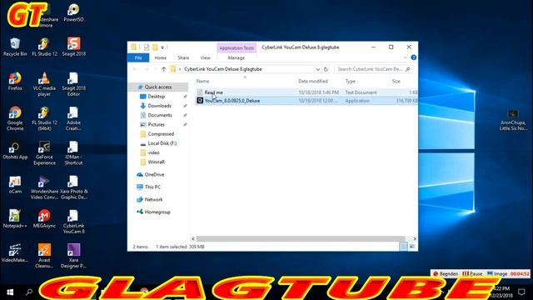Open Wondershare Video Converter shortcut
533x300 pixels.
click(x=44, y=187)
